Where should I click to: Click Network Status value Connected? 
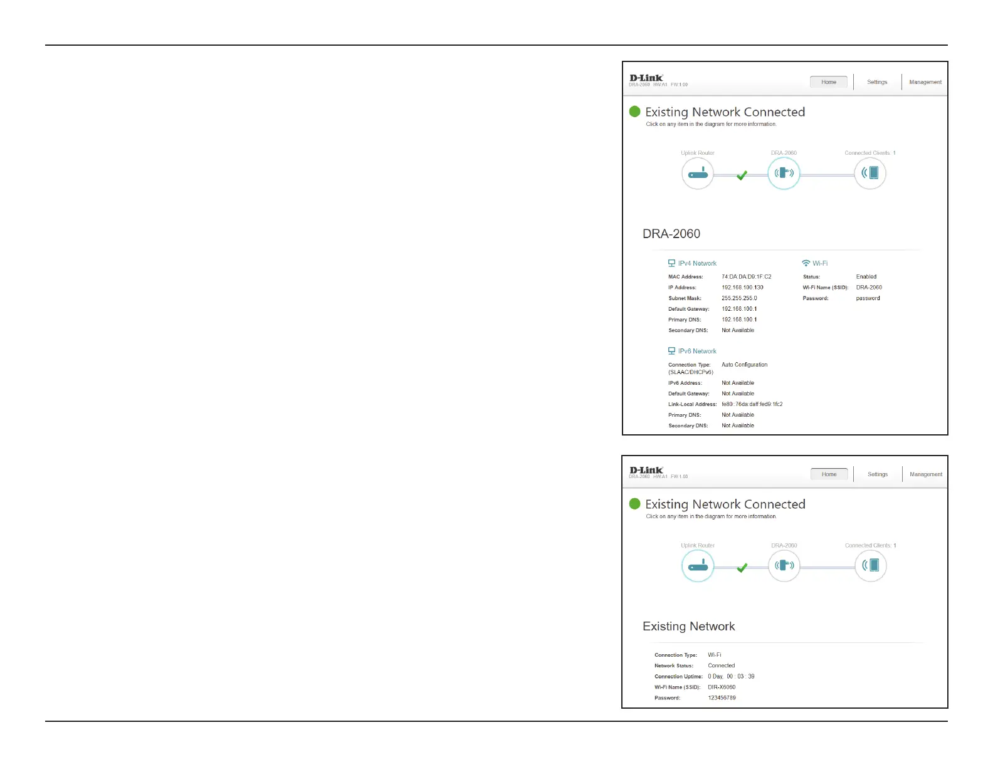(x=721, y=665)
